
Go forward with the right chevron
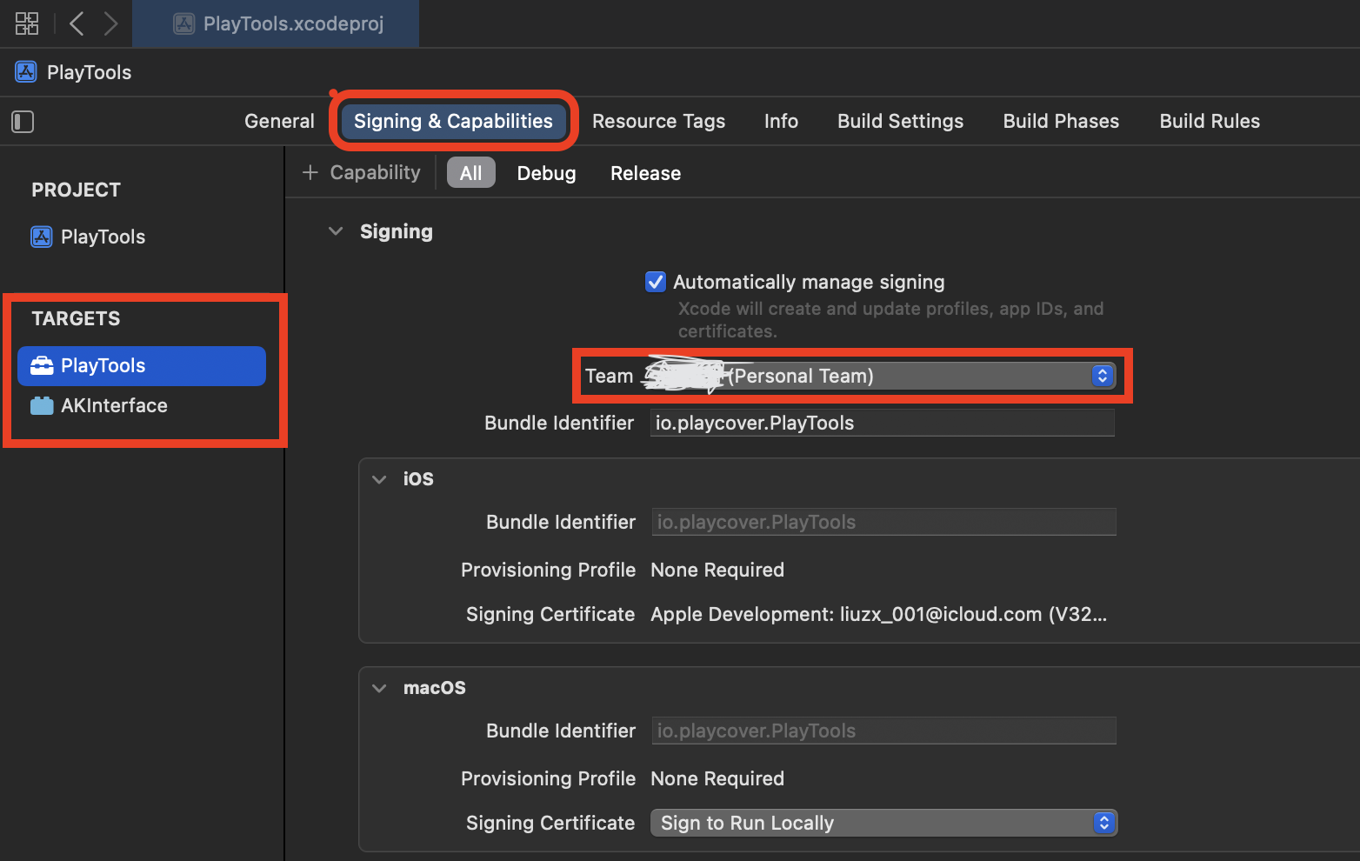coord(110,23)
